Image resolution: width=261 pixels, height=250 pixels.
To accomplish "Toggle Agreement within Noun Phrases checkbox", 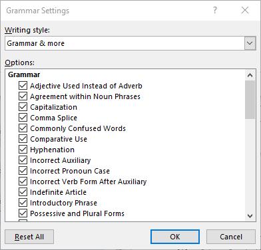I will [23, 96].
